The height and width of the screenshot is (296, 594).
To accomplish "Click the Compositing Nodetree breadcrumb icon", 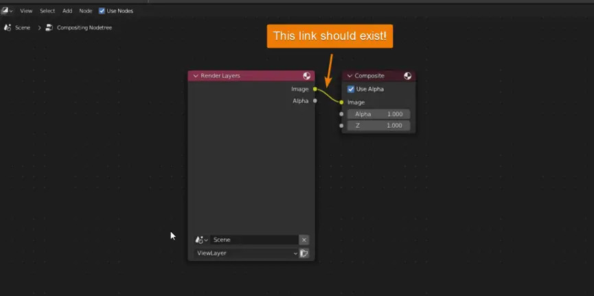I will tap(49, 27).
